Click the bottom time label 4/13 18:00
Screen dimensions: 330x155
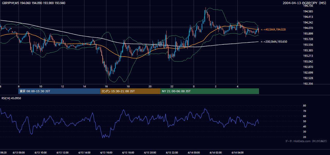click(128, 153)
